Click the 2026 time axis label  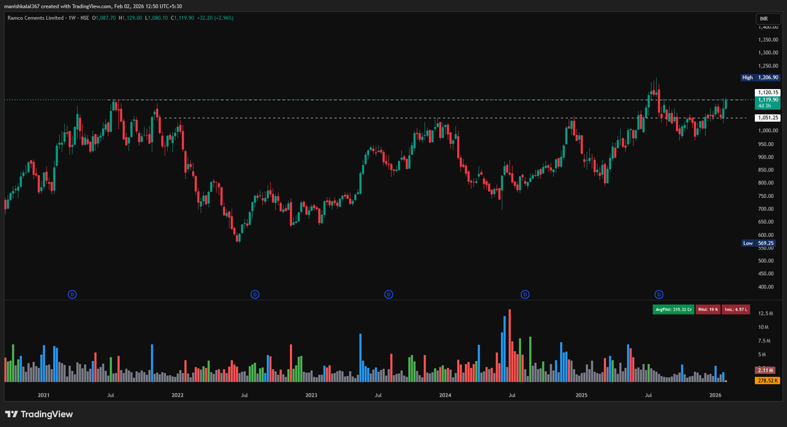716,395
